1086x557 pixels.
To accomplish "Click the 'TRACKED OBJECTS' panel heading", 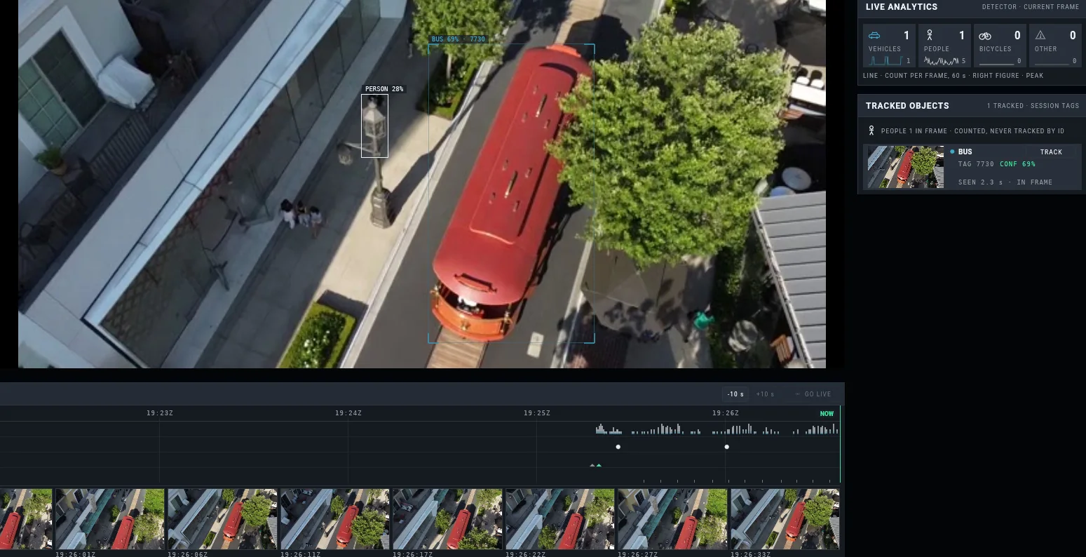I will click(907, 106).
